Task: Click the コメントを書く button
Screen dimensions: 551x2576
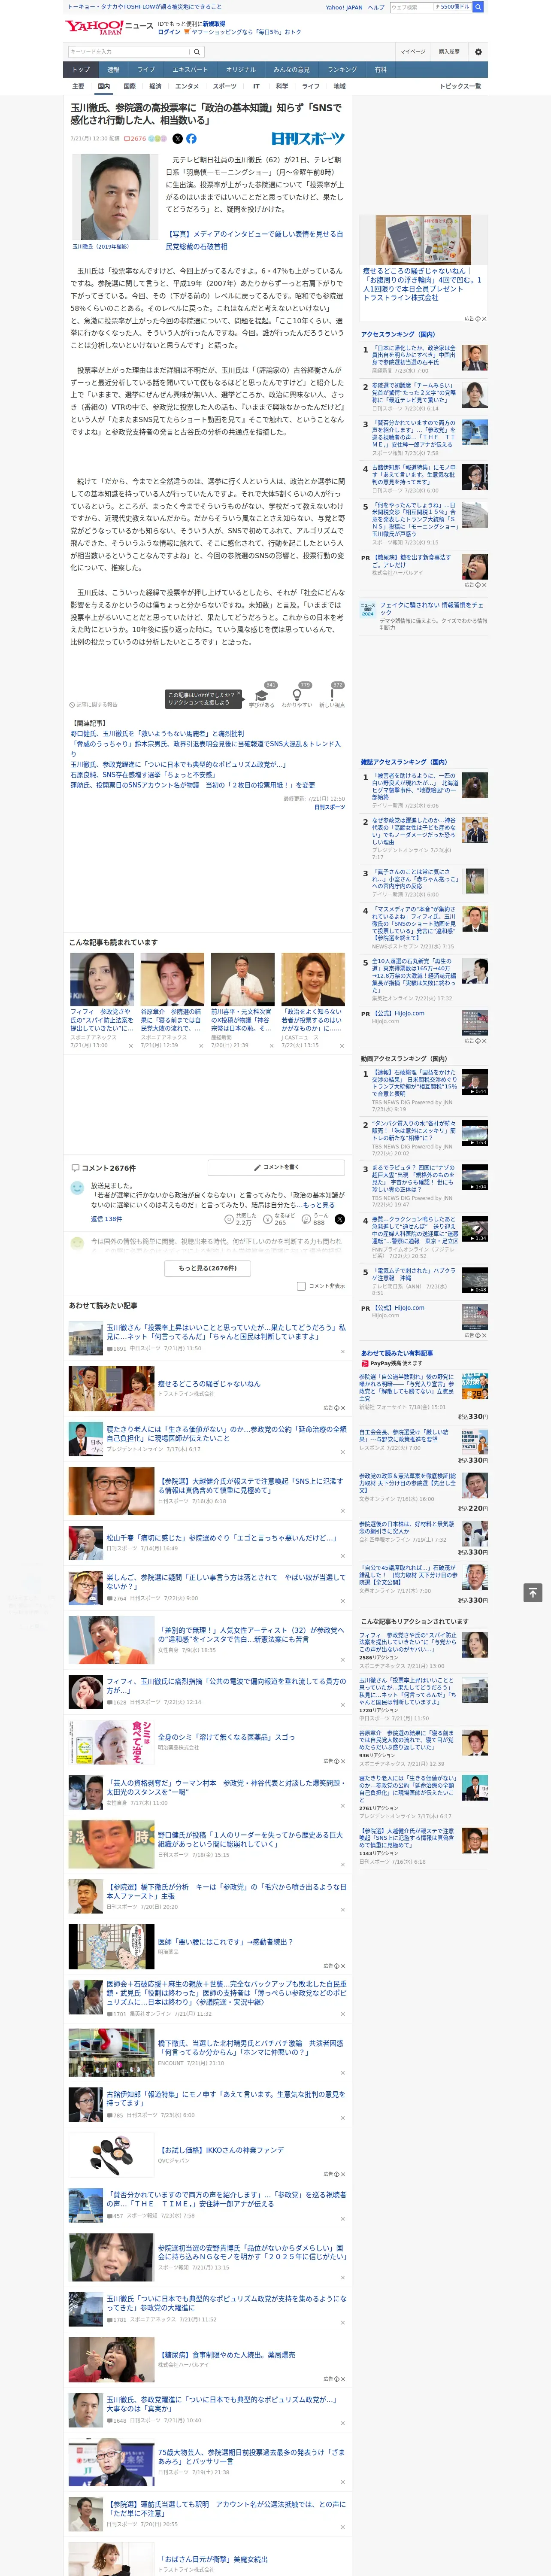Action: click(x=277, y=1167)
